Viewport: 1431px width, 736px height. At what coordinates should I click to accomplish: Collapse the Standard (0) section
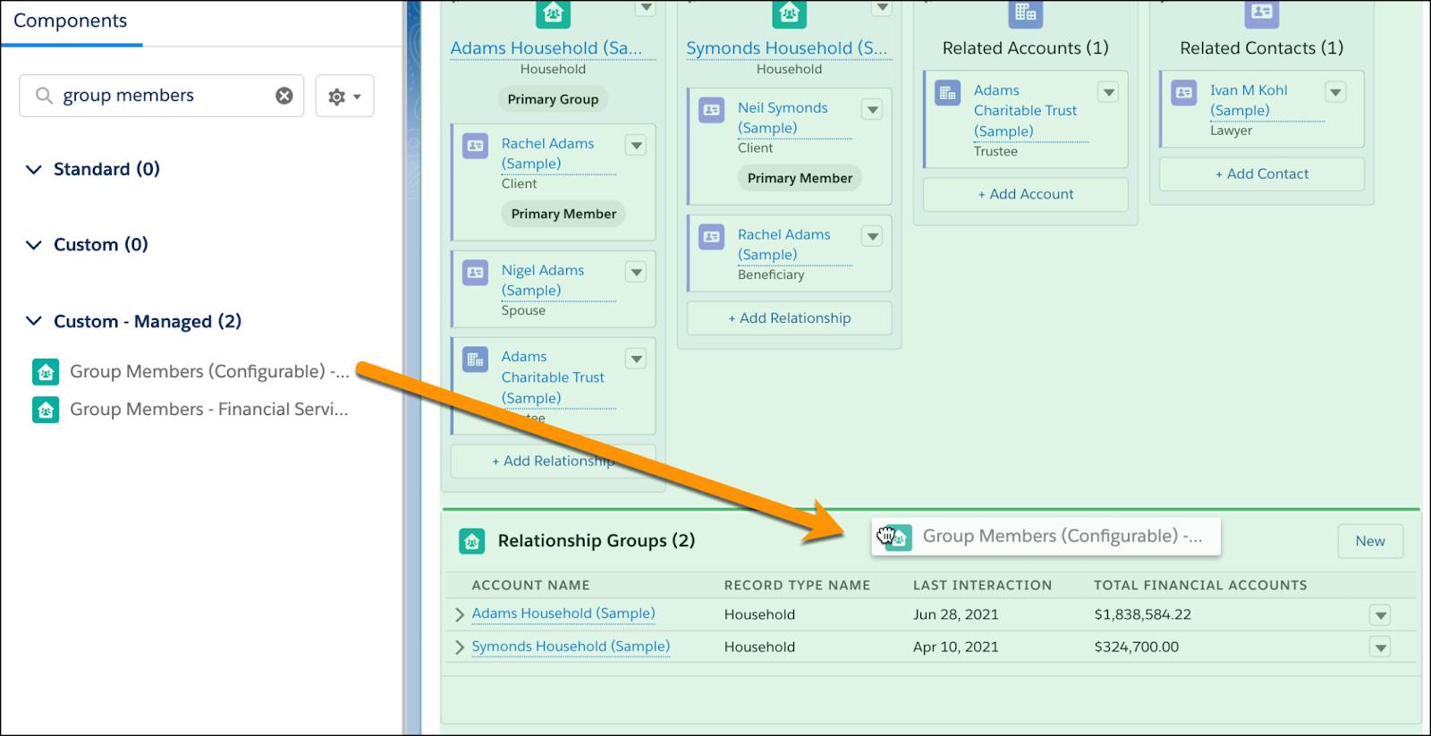34,169
